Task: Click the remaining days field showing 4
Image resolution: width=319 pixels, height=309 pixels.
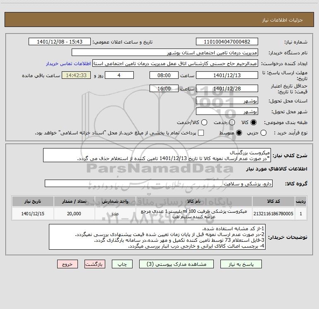Action: (x=119, y=75)
